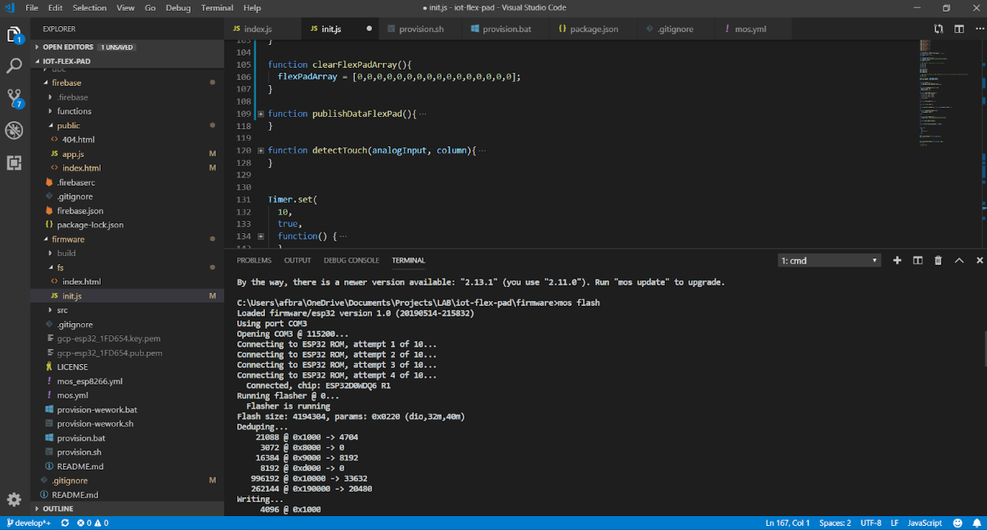This screenshot has height=530, width=987.
Task: Split the terminal pane
Action: pos(917,260)
